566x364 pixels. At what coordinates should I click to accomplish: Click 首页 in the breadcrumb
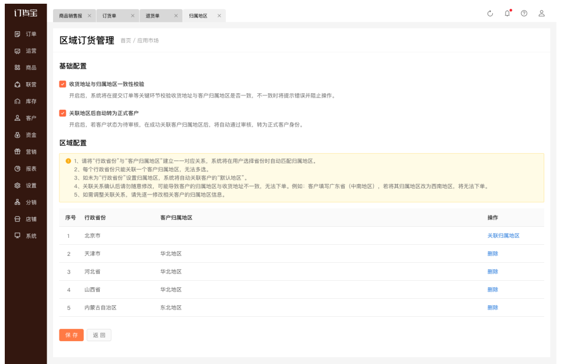click(125, 41)
